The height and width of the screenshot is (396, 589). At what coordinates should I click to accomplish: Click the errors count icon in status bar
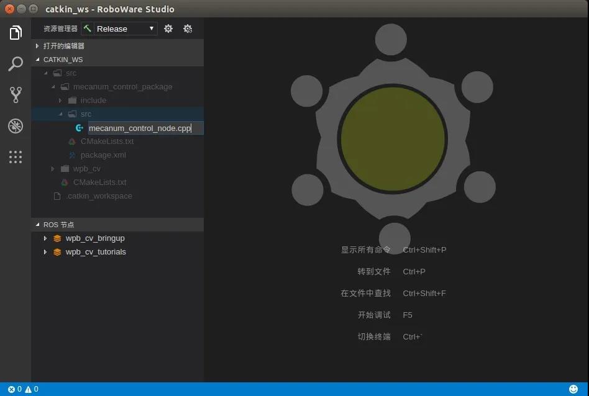[11, 389]
